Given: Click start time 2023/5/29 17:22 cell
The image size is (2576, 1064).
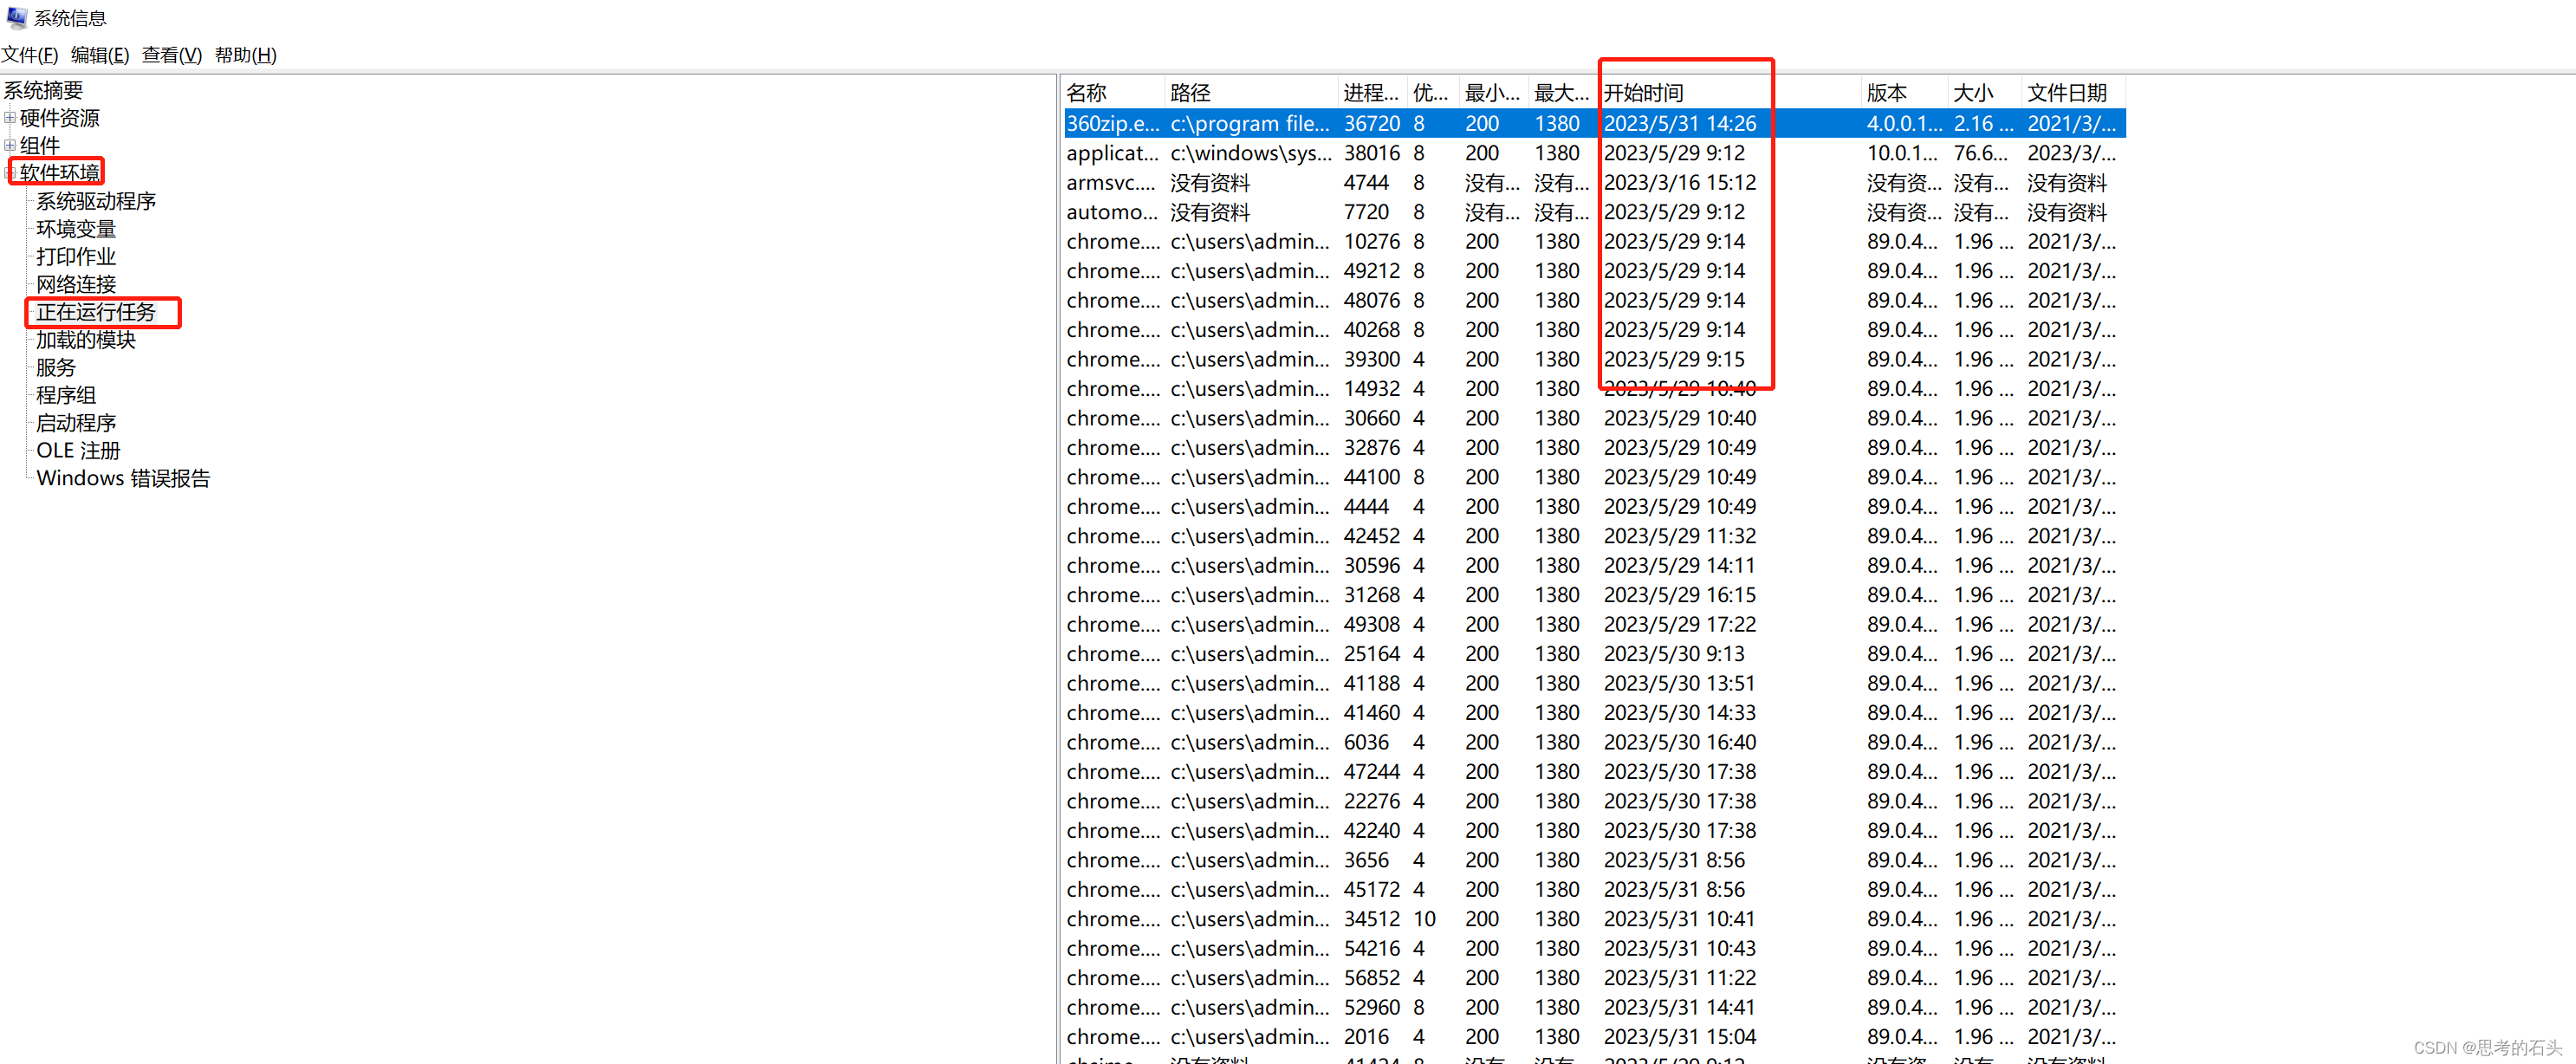Looking at the screenshot, I should point(1680,625).
